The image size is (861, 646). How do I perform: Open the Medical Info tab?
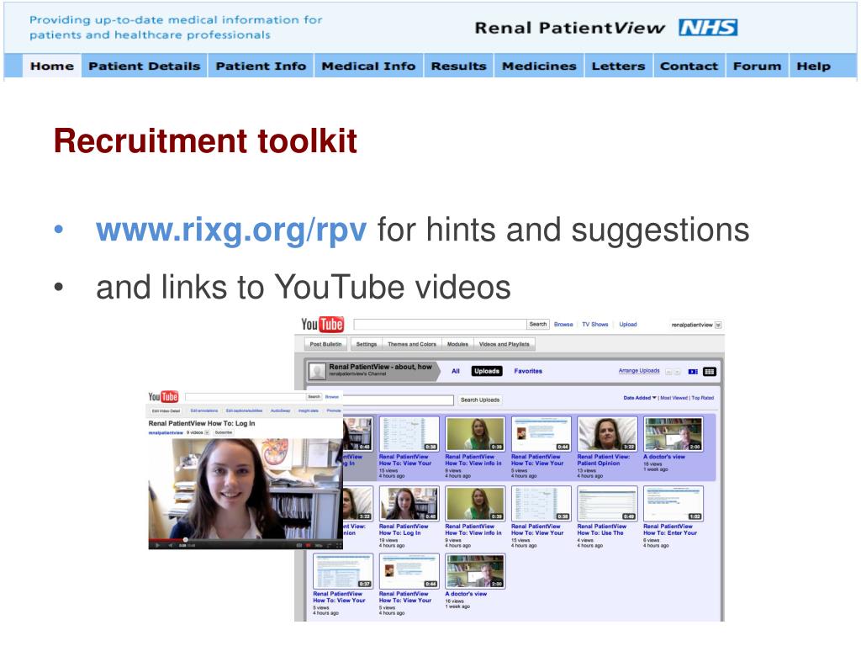click(368, 66)
